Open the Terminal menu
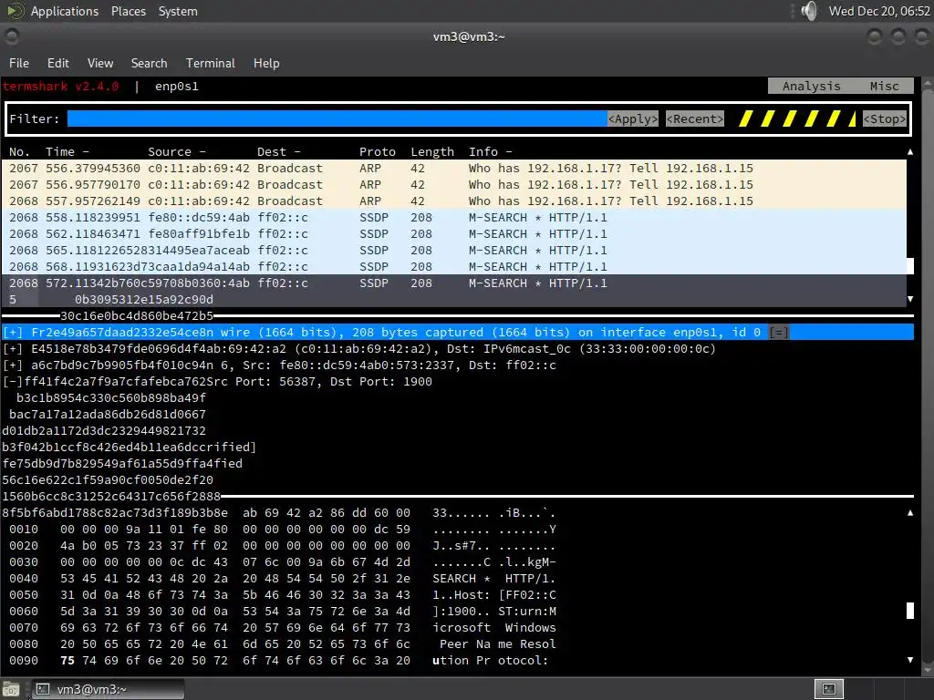 tap(211, 63)
